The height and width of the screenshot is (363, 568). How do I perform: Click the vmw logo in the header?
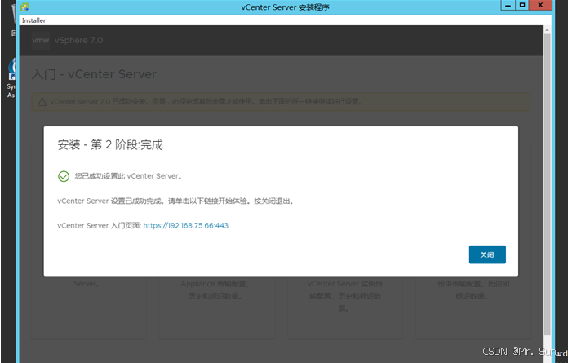click(x=41, y=40)
